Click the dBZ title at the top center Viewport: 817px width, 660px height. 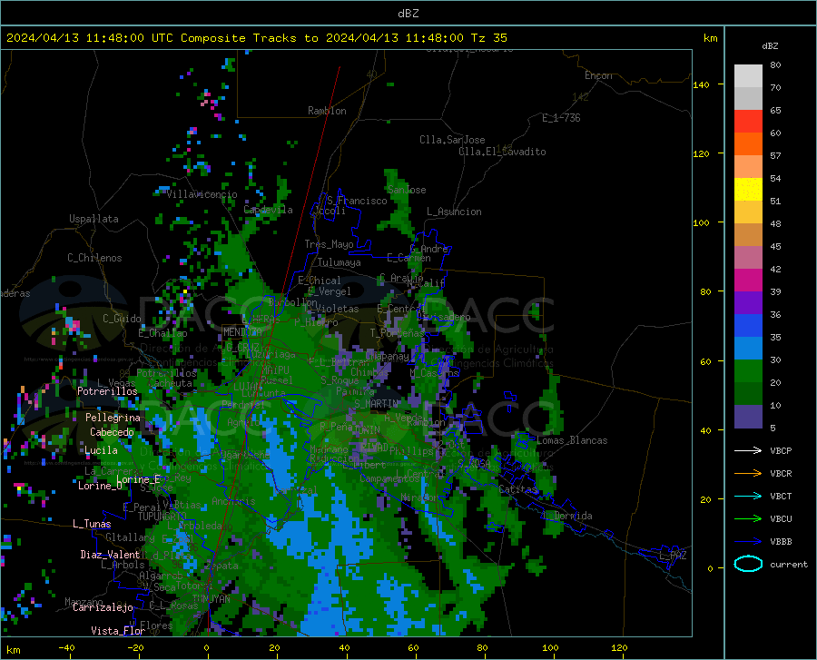point(408,14)
